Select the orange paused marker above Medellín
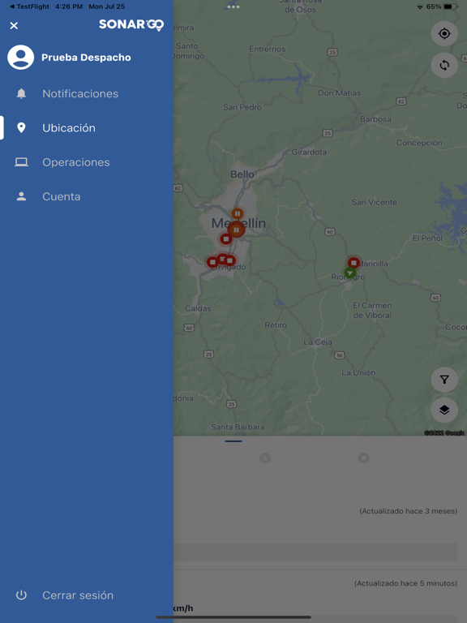 (237, 214)
